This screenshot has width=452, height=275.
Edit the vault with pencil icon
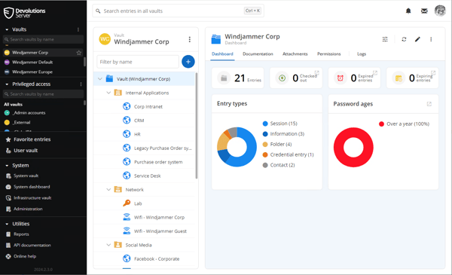[417, 39]
